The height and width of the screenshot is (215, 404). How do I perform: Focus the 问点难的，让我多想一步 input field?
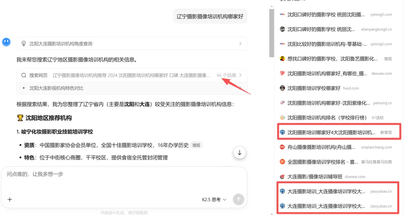pos(124,174)
